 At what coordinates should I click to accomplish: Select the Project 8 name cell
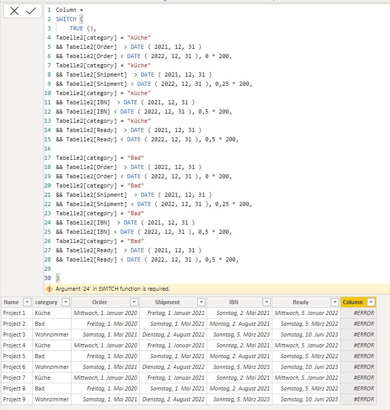click(x=17, y=388)
